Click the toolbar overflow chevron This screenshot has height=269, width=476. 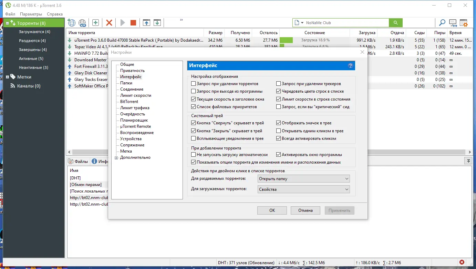click(x=182, y=20)
